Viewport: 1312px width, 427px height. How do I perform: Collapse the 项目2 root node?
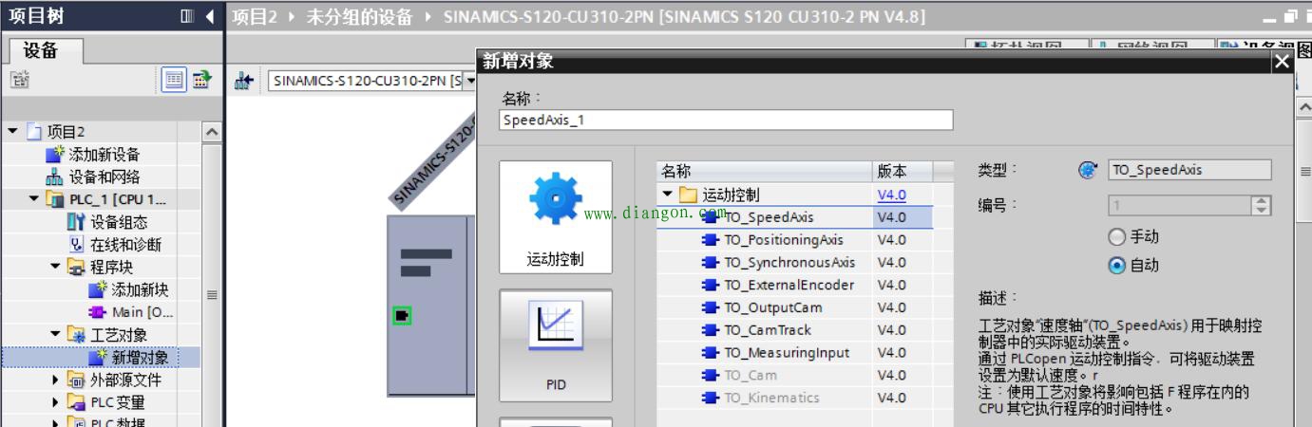tap(11, 132)
